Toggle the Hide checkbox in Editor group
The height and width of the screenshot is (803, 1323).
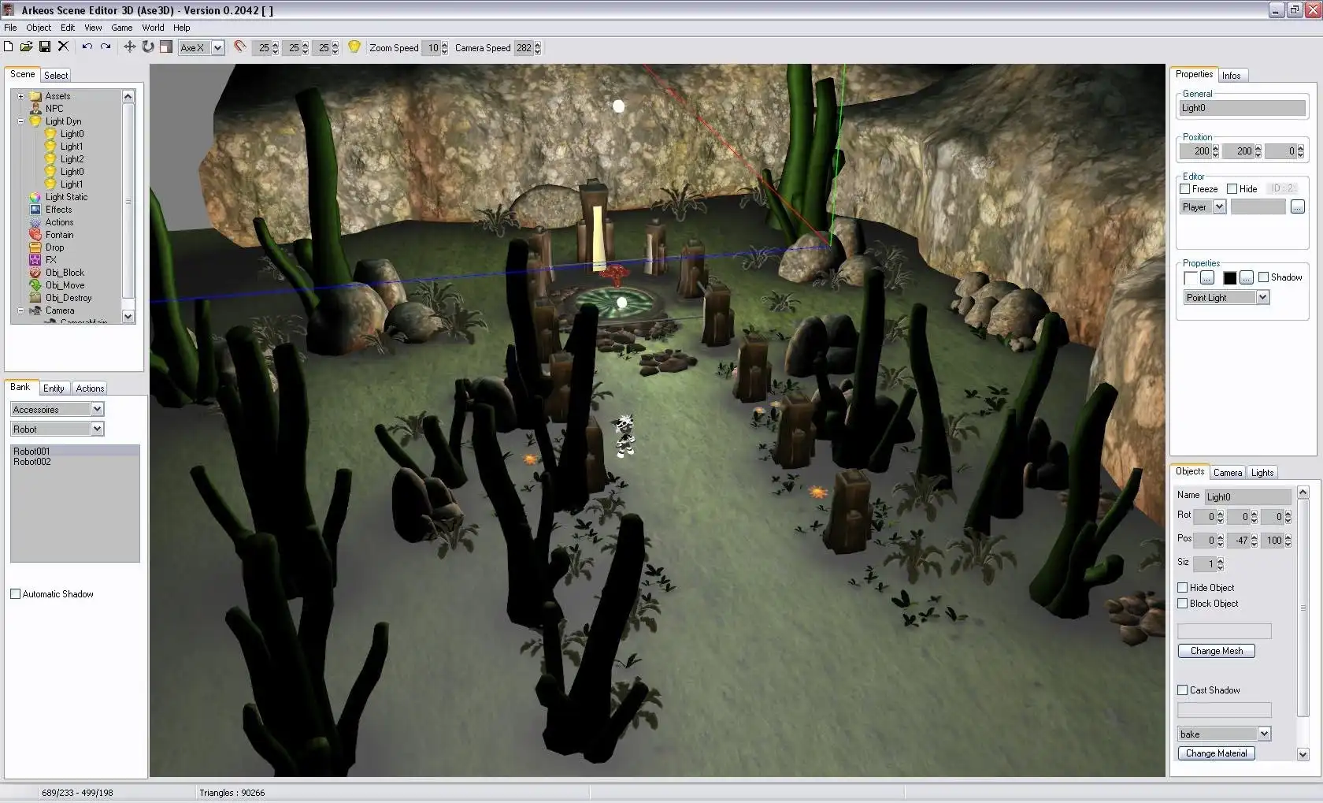point(1232,189)
